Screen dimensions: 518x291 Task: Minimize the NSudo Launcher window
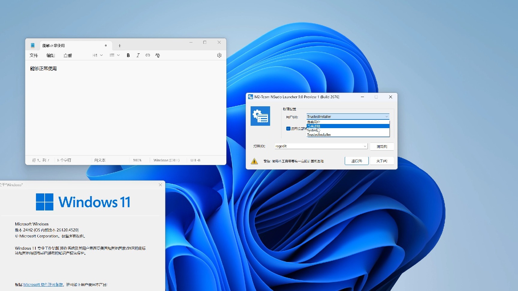[x=362, y=97]
